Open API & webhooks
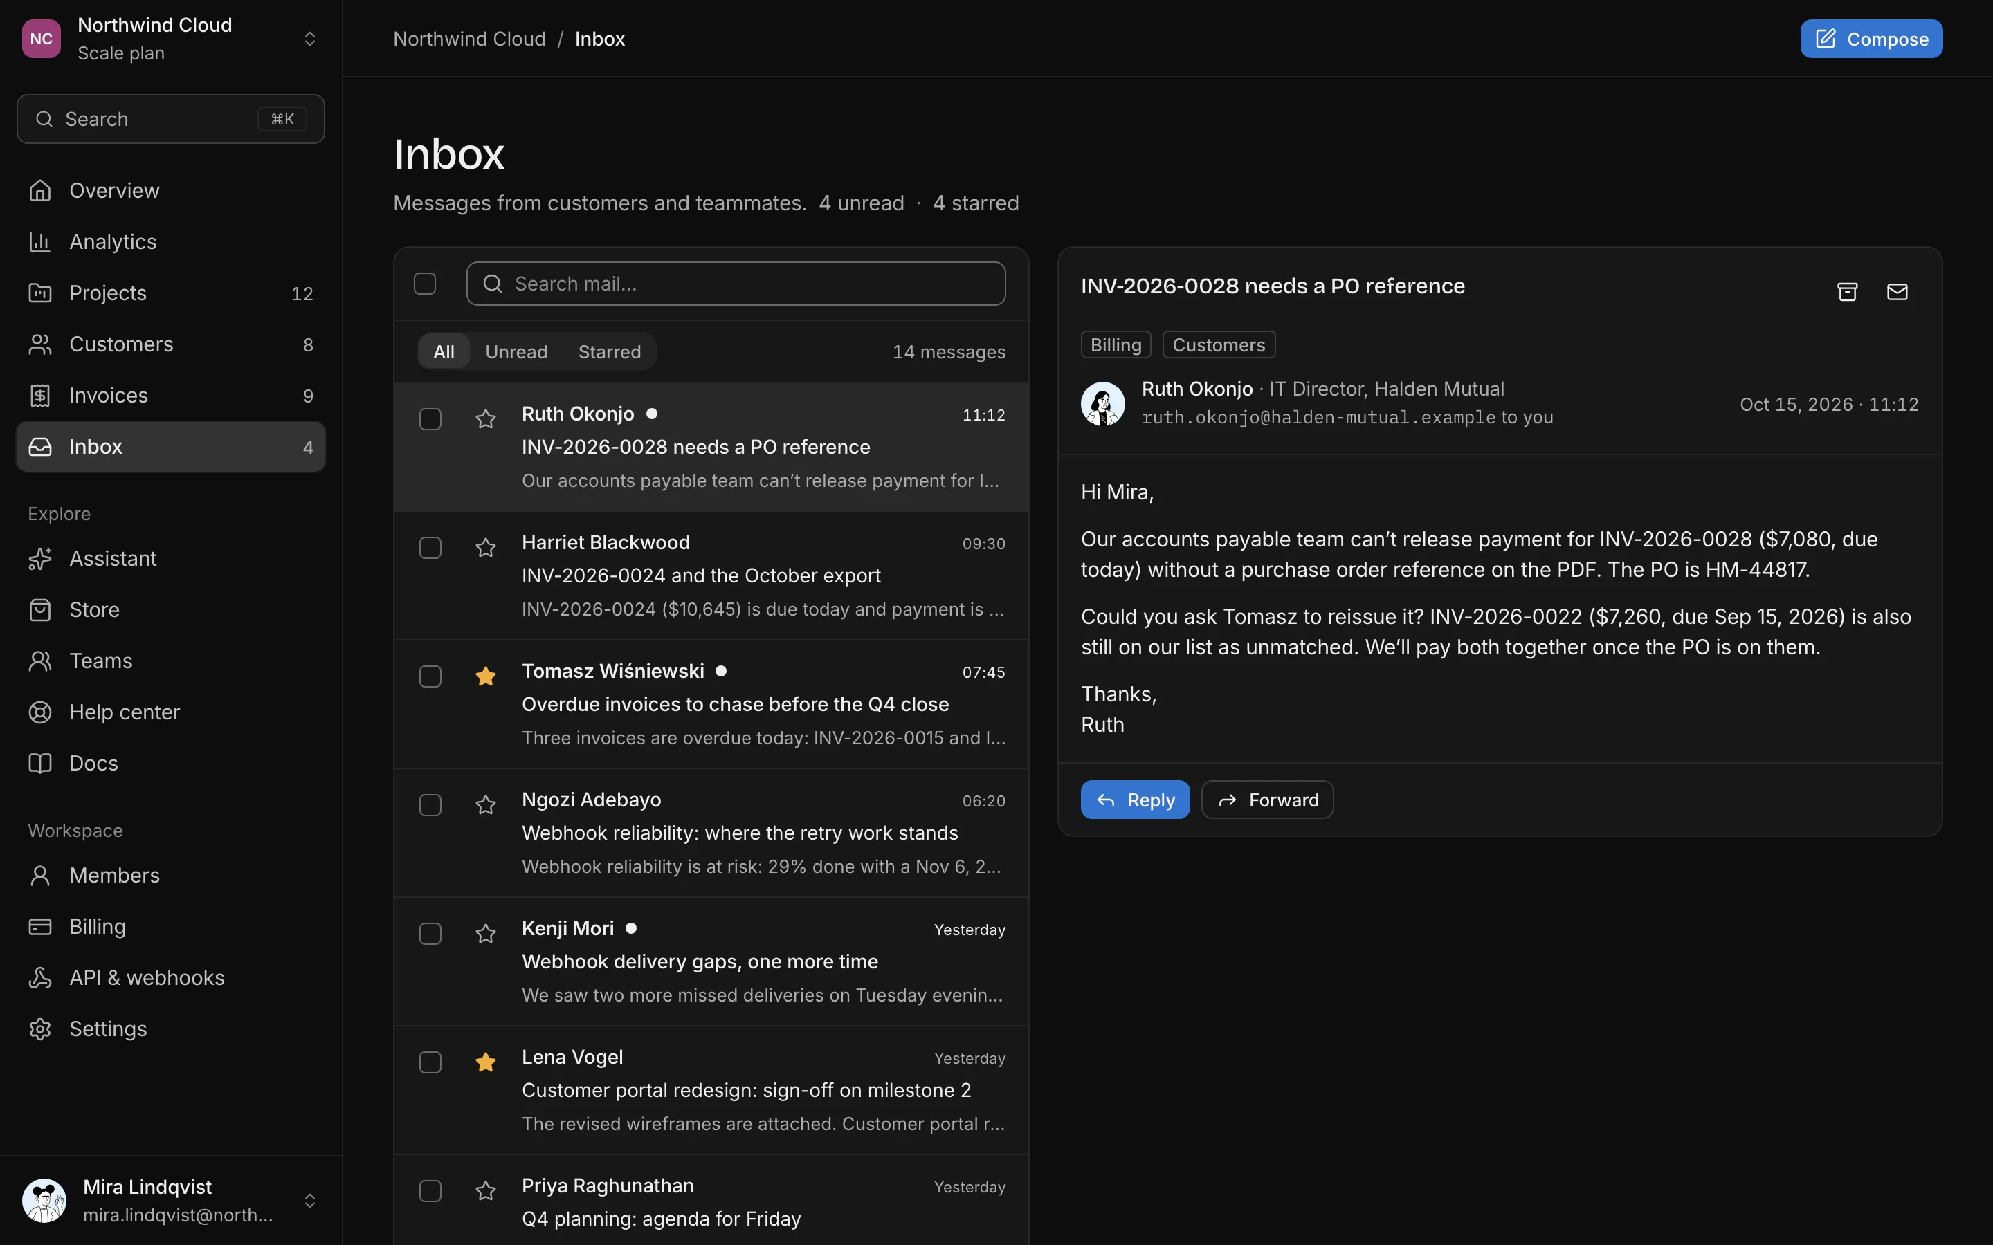Viewport: 1993px width, 1245px height. point(172,977)
